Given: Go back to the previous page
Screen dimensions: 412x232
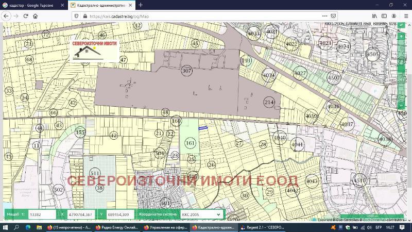Looking at the screenshot, I should point(6,16).
